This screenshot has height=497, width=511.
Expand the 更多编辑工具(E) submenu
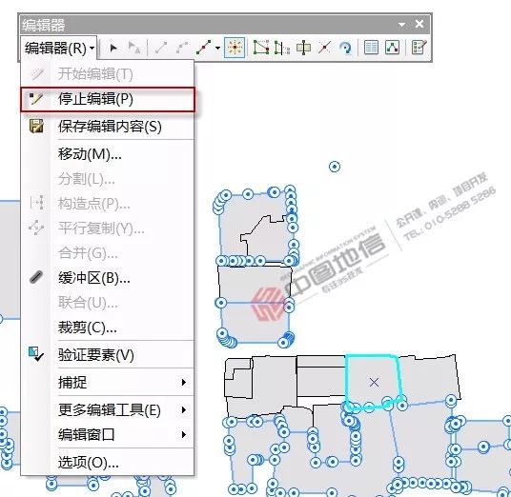(108, 409)
